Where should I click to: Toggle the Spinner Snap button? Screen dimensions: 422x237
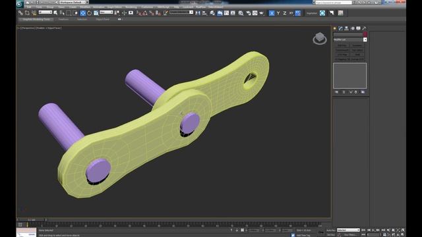(x=158, y=13)
